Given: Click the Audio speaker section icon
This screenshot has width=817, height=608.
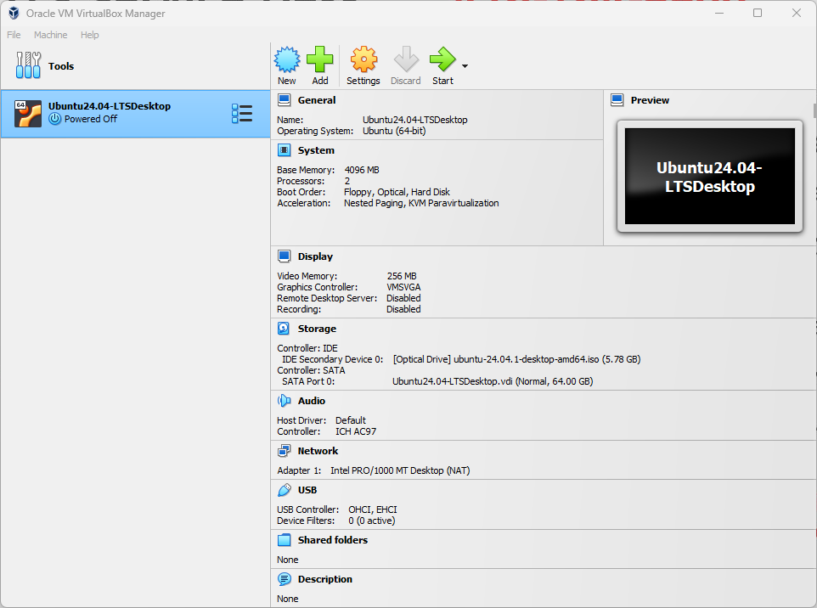Looking at the screenshot, I should 284,401.
